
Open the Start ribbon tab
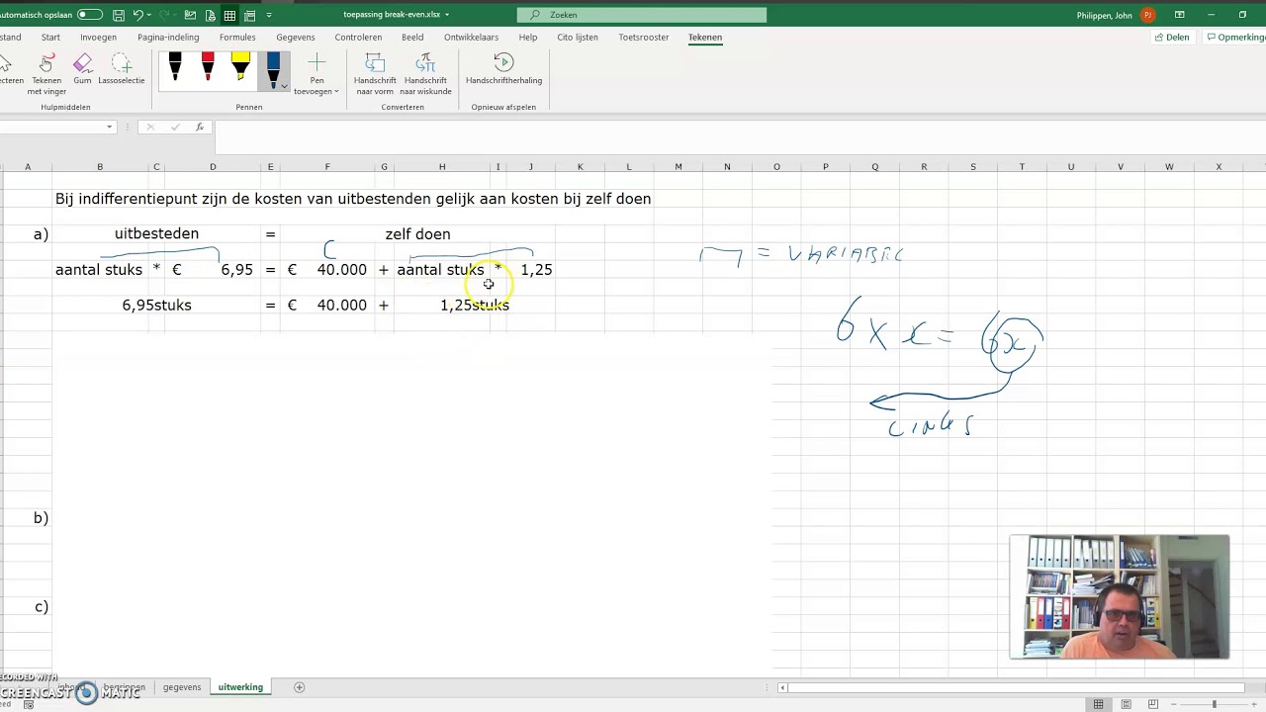pos(50,38)
